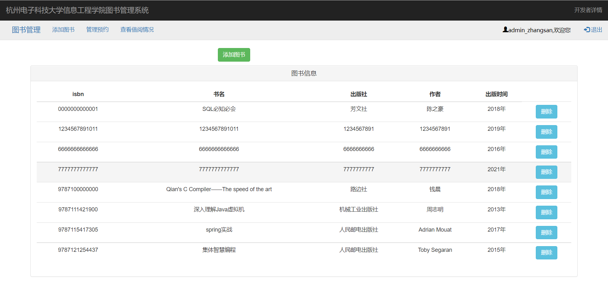Select ISBN cell 9787111421900
The height and width of the screenshot is (285, 608).
click(78, 209)
